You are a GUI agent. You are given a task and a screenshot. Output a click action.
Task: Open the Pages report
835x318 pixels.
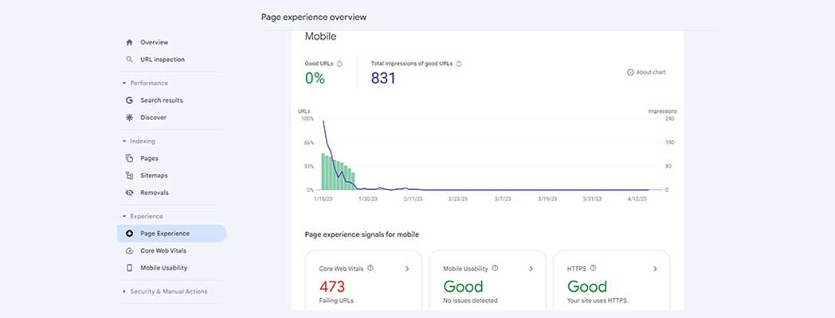pyautogui.click(x=149, y=158)
